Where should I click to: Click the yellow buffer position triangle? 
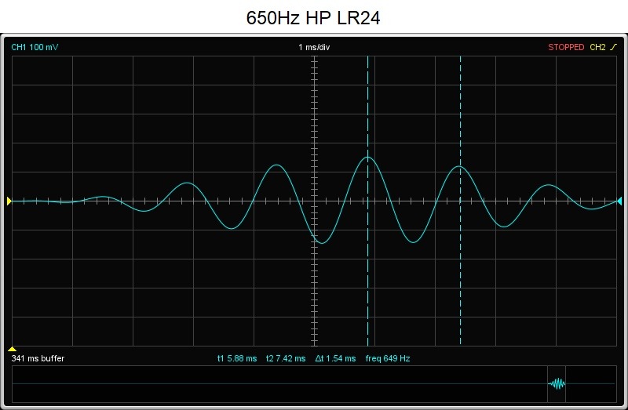tap(12, 349)
